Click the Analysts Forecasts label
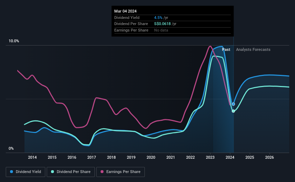295x182 pixels. pos(253,49)
